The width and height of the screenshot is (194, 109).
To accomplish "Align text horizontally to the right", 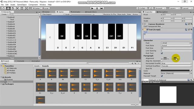I will [x=168, y=58].
